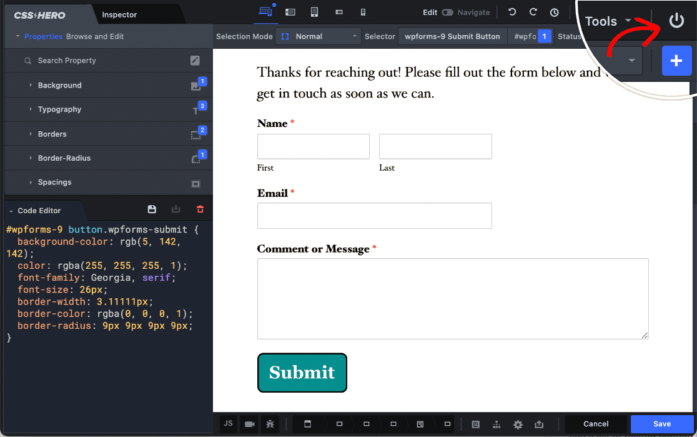
Task: Click the power icon to exit
Action: [676, 21]
